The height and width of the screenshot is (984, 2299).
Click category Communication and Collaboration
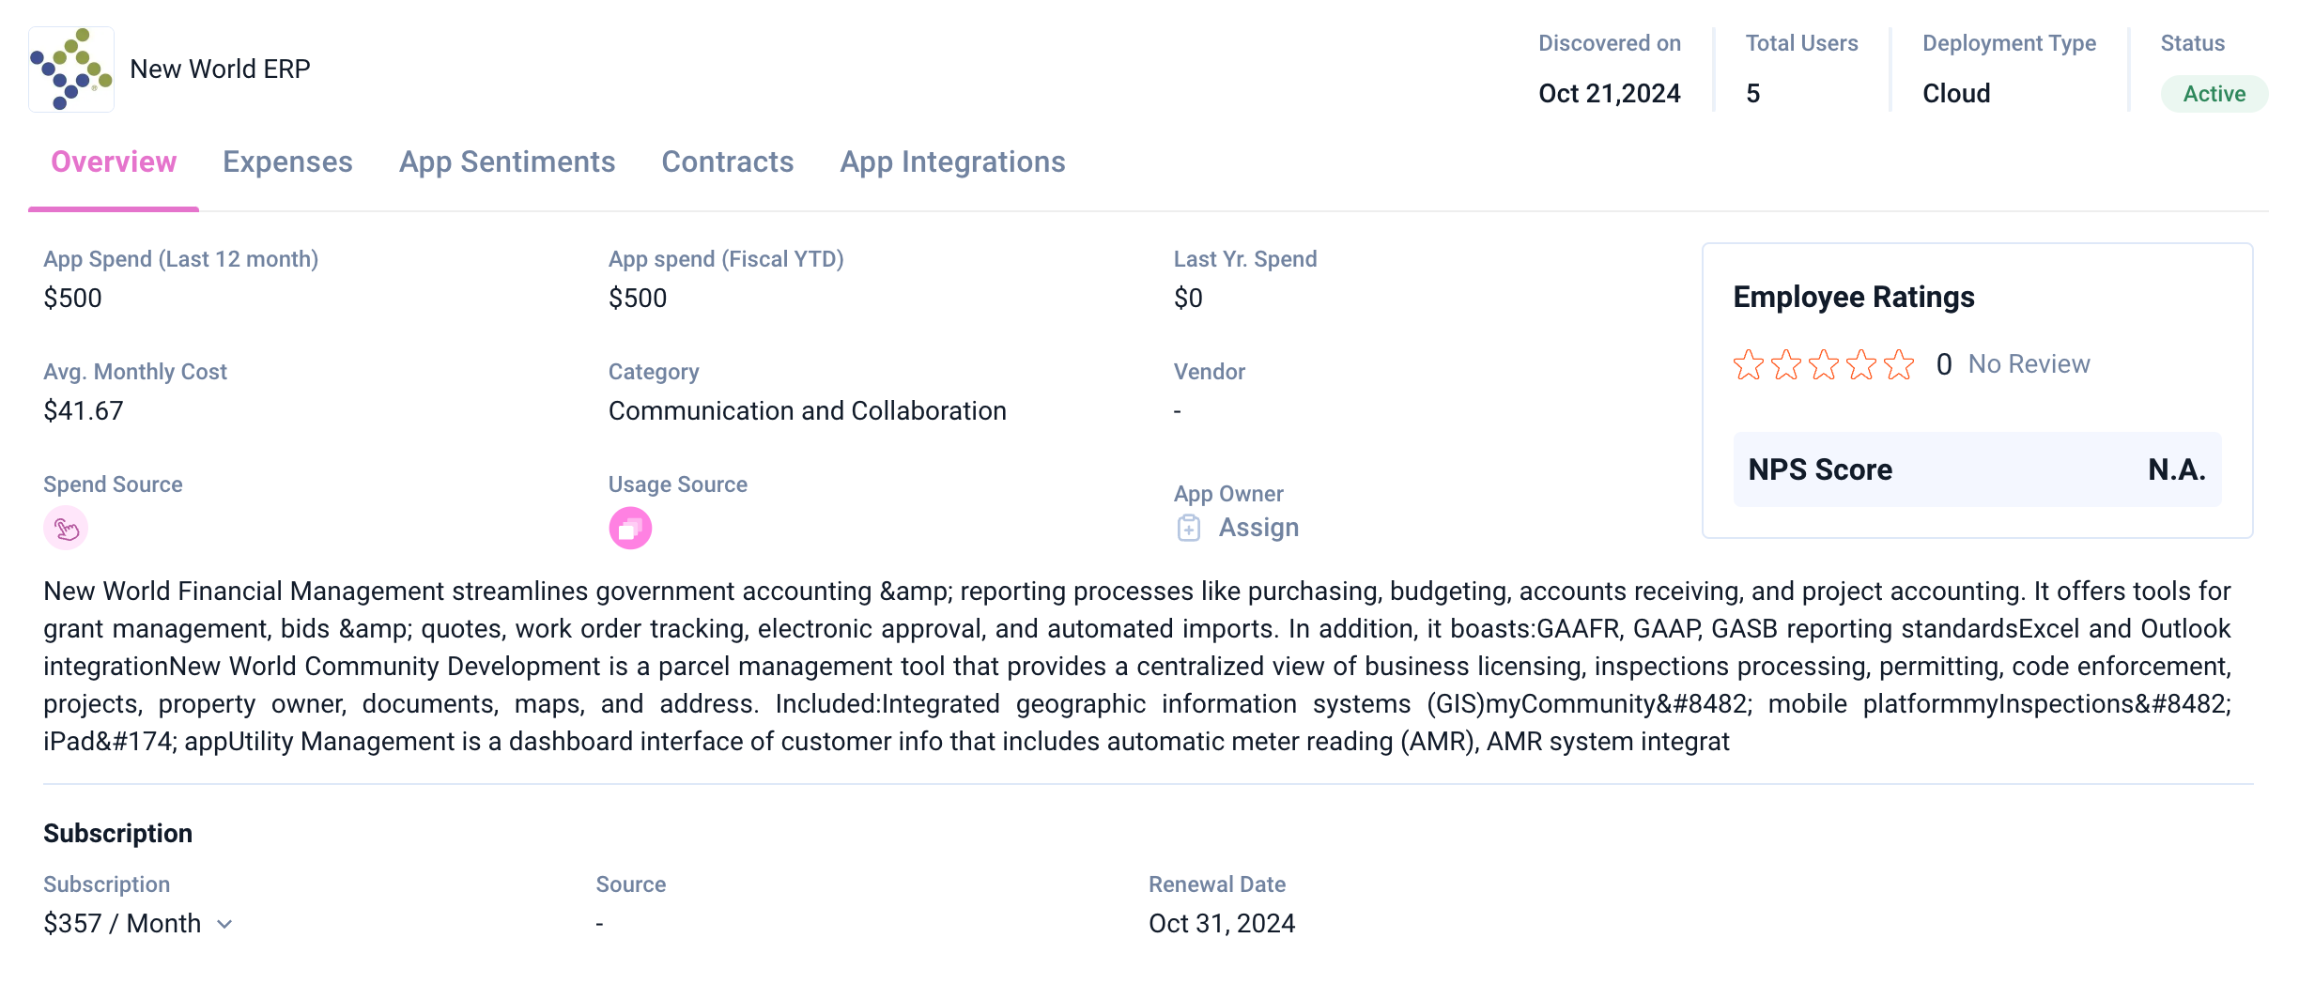(x=807, y=411)
